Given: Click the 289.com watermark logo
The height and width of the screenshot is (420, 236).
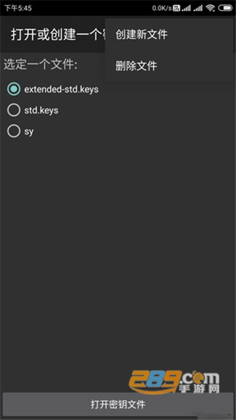Looking at the screenshot, I should (x=174, y=382).
